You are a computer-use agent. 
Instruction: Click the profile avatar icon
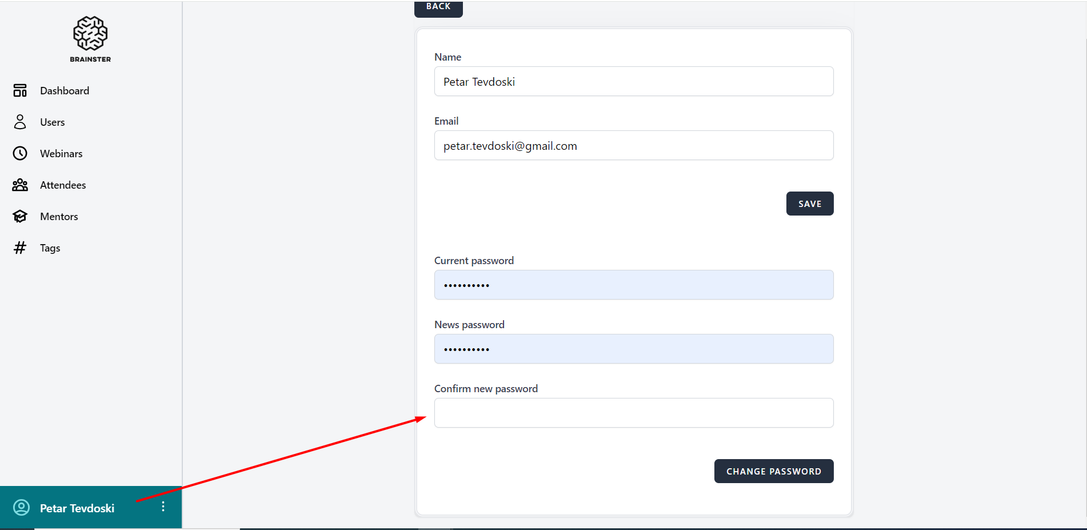pyautogui.click(x=21, y=508)
